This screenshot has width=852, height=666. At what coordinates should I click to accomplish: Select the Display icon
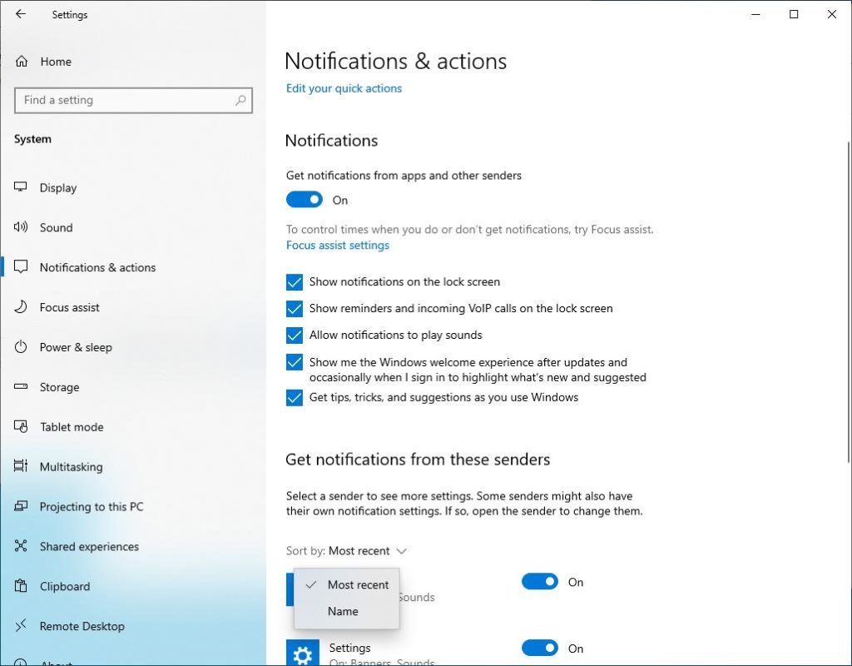(20, 187)
